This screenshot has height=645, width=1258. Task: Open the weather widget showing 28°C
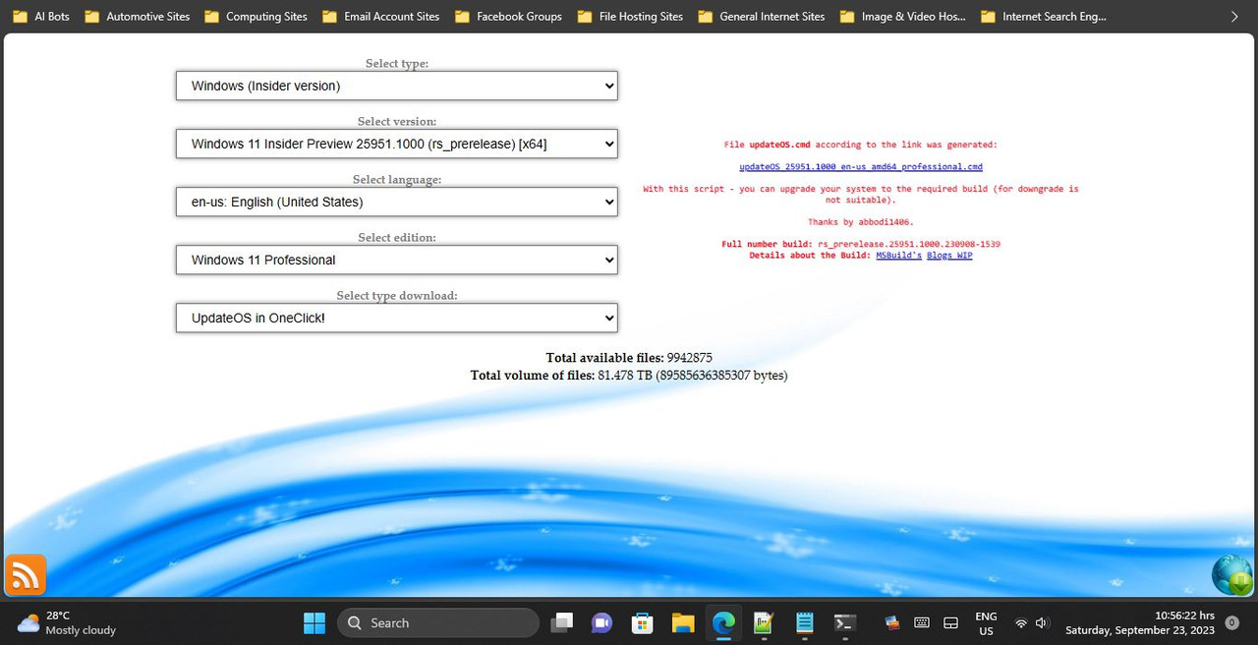point(67,622)
